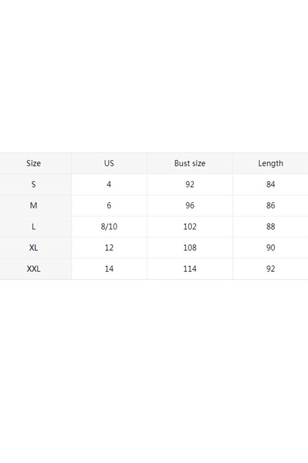308x463 pixels.
Task: Click the bust size 96 cell
Action: coord(190,206)
